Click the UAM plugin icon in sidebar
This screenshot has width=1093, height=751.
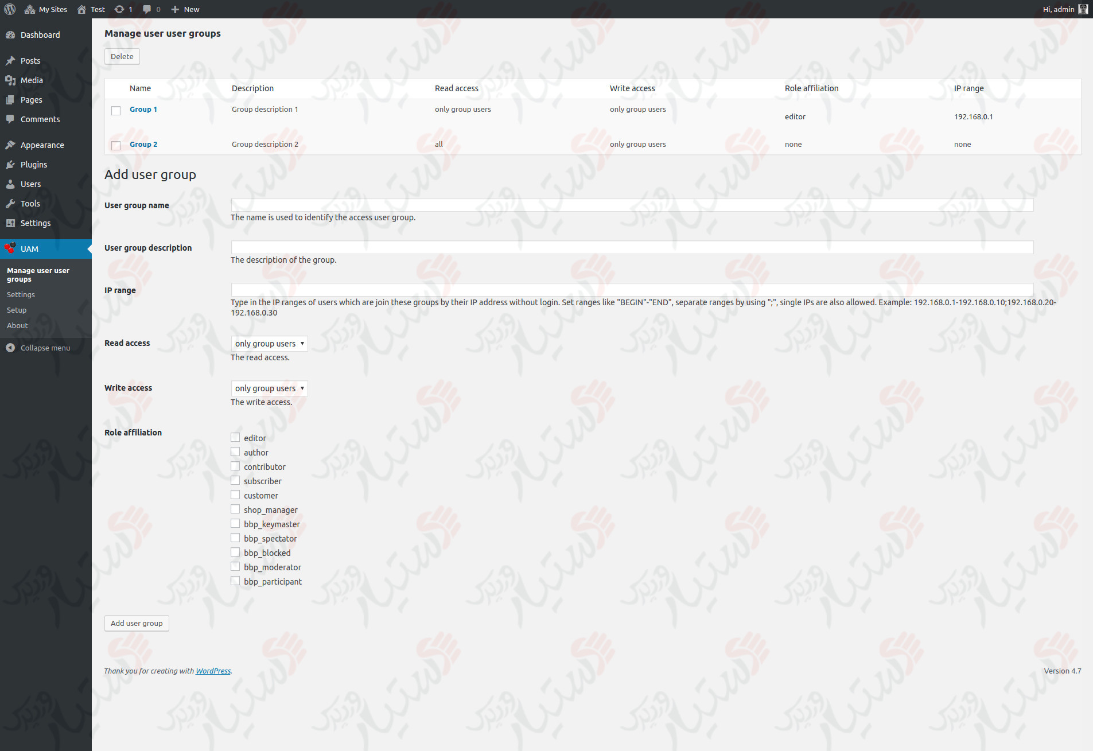pyautogui.click(x=10, y=248)
